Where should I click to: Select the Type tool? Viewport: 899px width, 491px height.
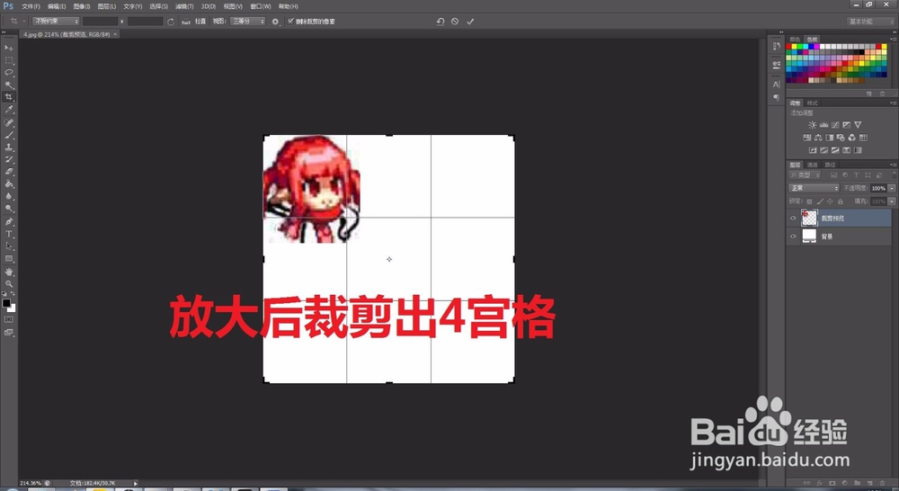click(9, 234)
